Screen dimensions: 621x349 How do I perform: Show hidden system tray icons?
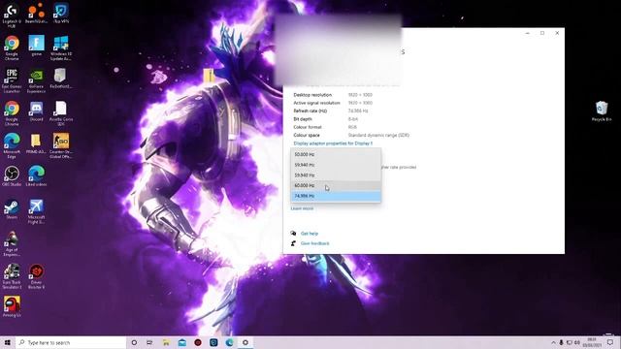coord(553,342)
